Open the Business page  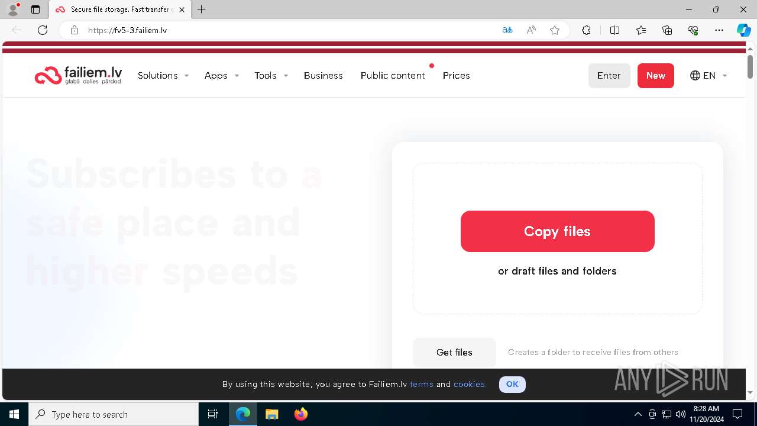[x=323, y=76]
